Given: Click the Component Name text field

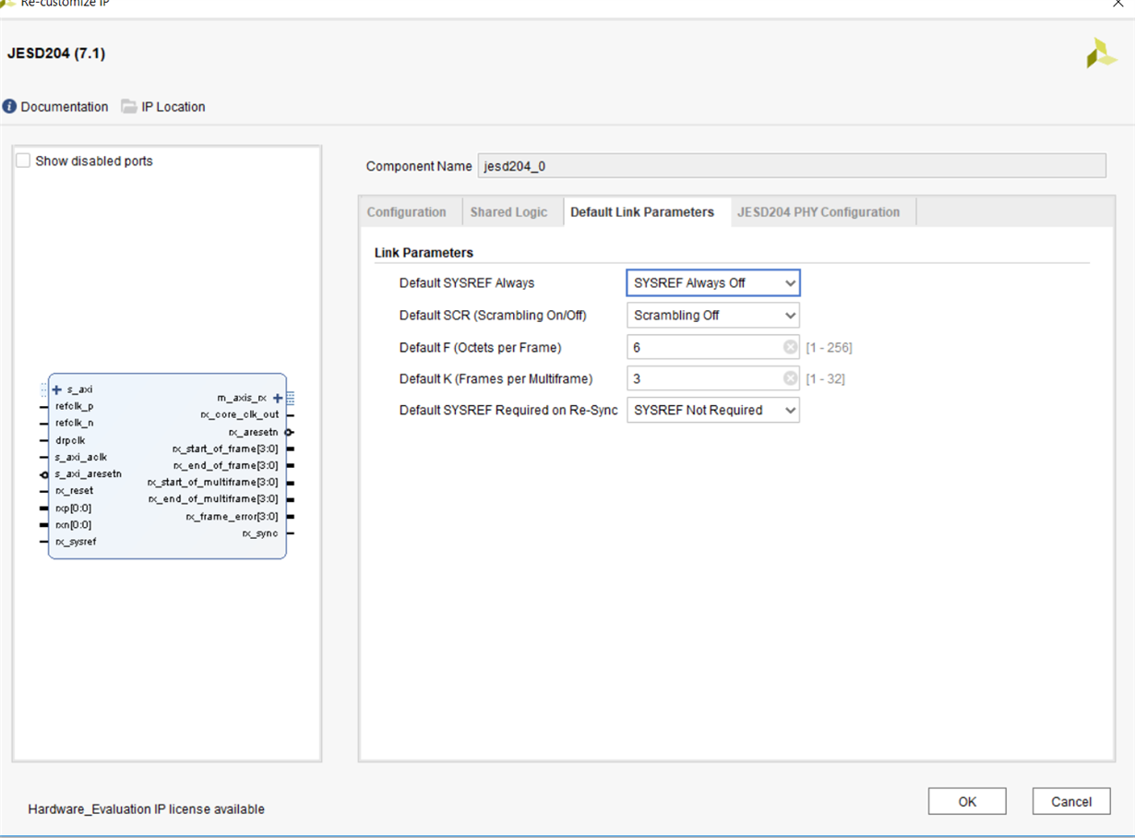Looking at the screenshot, I should tap(791, 166).
